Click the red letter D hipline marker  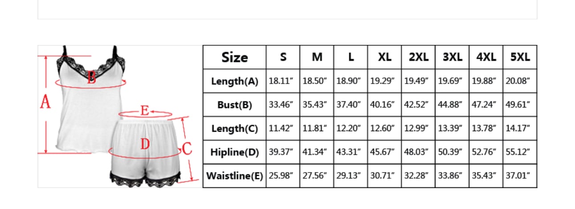[x=145, y=145]
